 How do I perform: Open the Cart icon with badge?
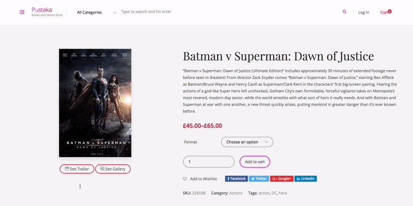386,12
